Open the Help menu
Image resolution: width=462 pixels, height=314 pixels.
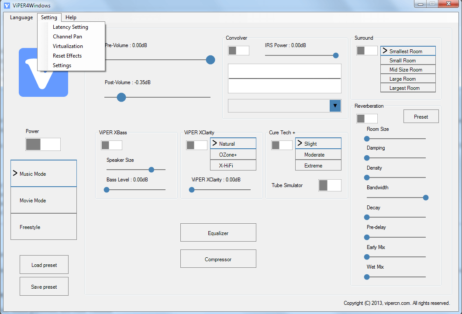[71, 17]
